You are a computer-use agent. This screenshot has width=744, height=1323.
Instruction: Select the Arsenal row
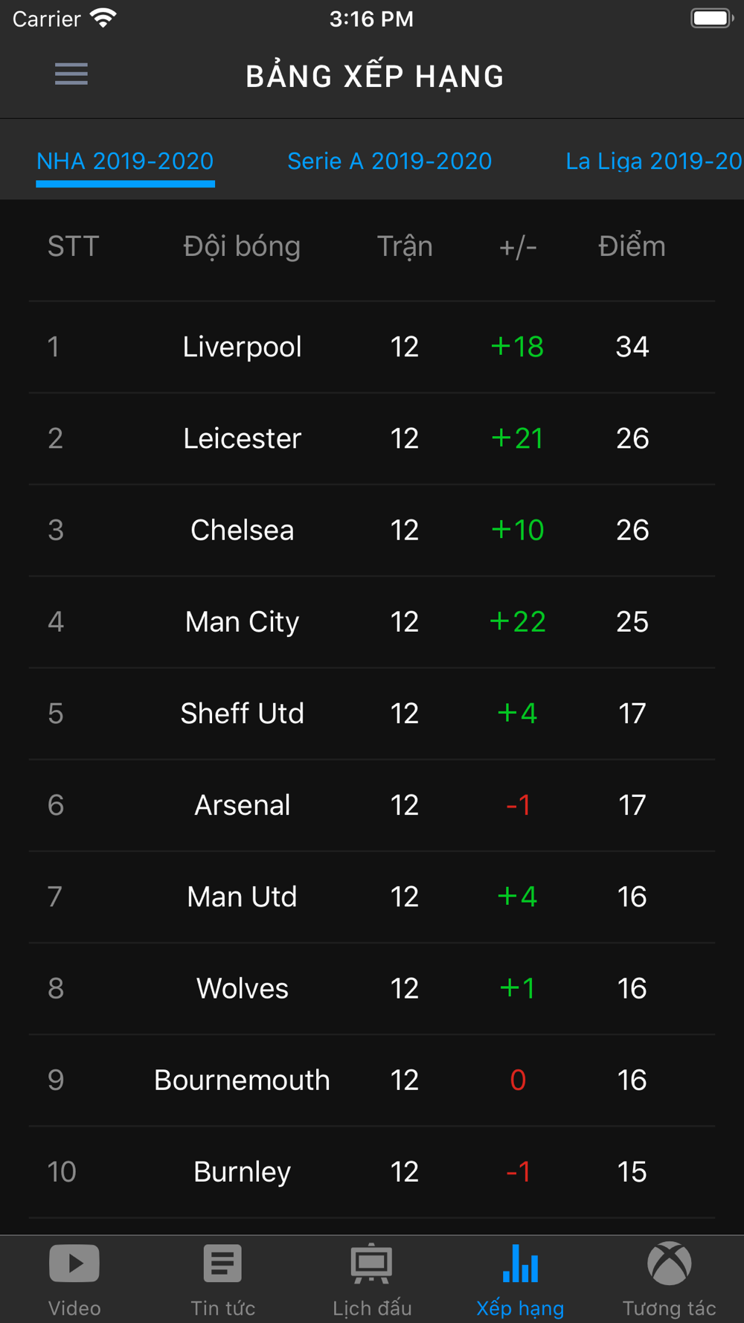[372, 805]
